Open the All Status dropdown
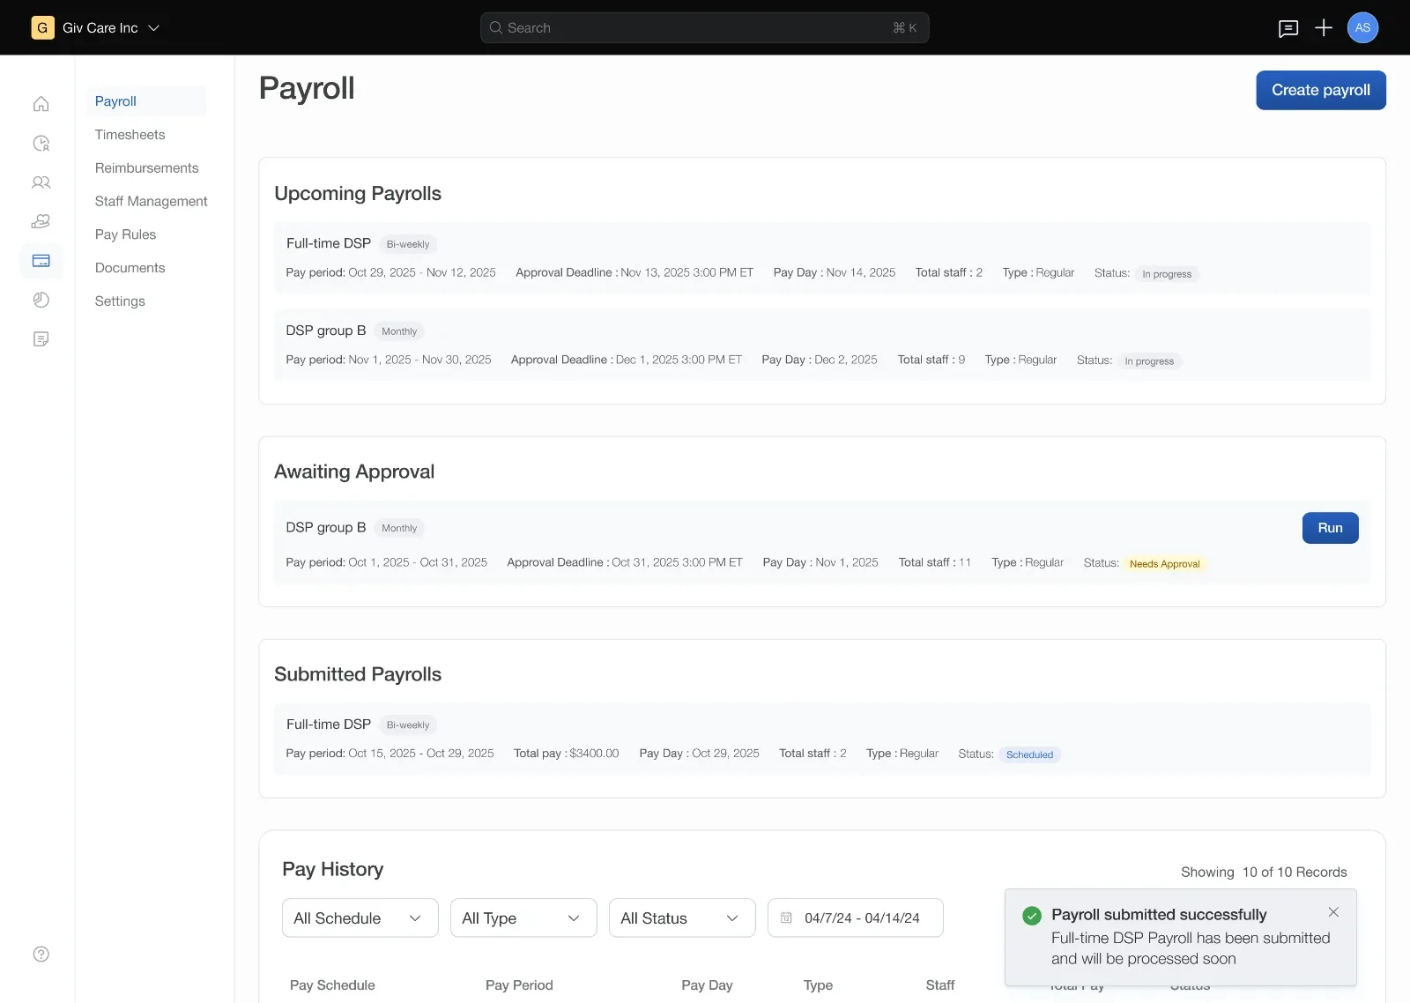The width and height of the screenshot is (1410, 1003). (682, 918)
